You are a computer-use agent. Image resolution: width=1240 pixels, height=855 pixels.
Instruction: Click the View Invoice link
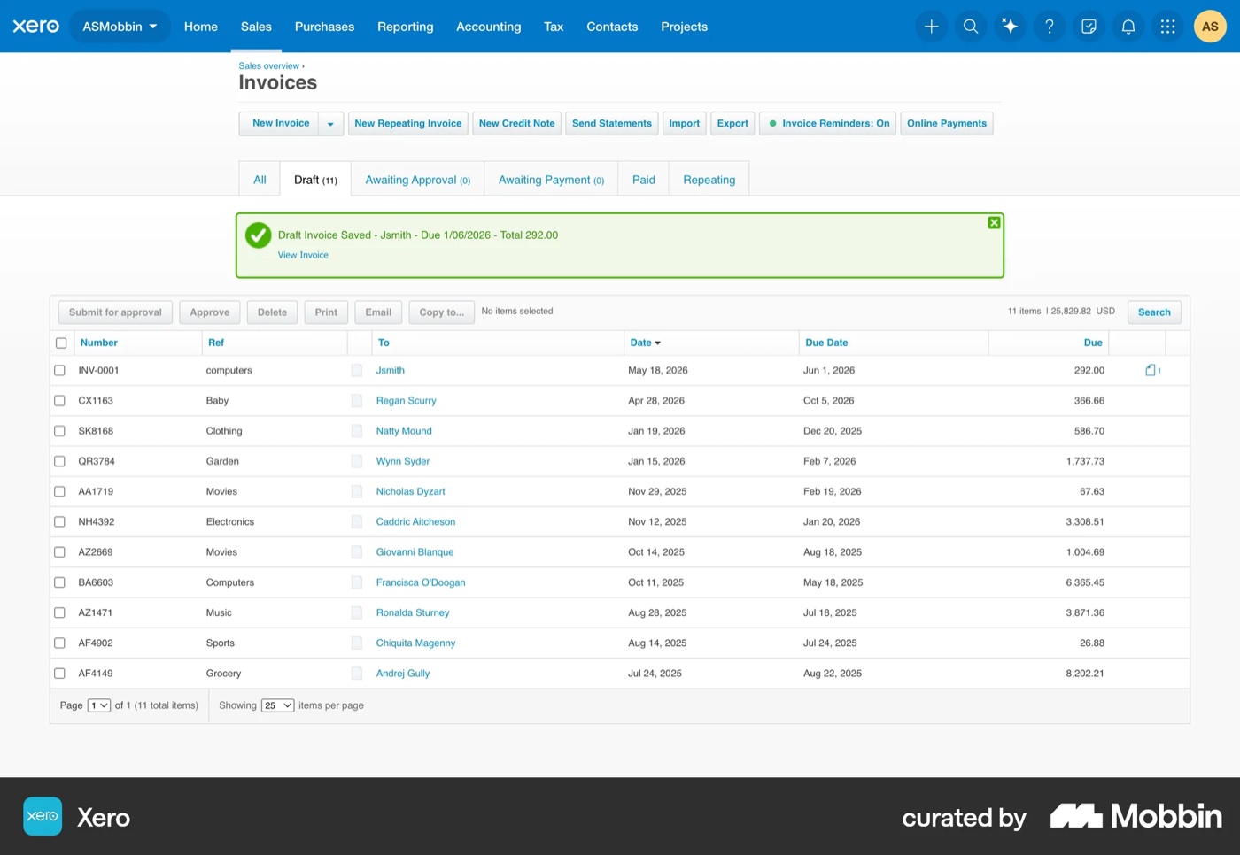point(303,255)
